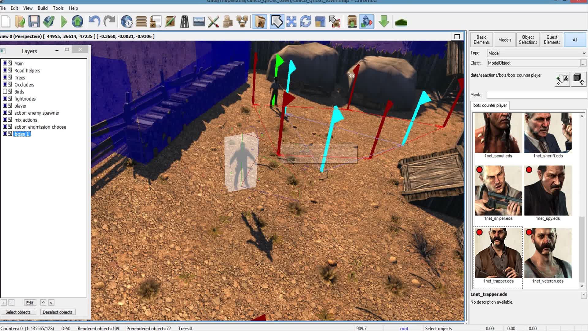This screenshot has height=331, width=588.
Task: Select the object selection arrow tool
Action: coord(277,21)
